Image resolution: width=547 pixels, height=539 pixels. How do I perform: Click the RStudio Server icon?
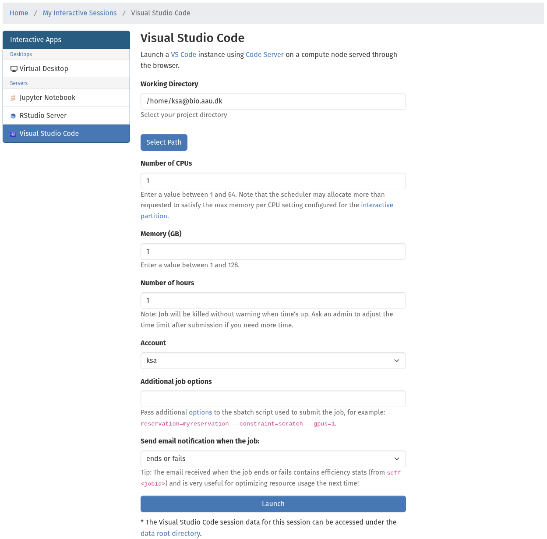click(x=13, y=116)
